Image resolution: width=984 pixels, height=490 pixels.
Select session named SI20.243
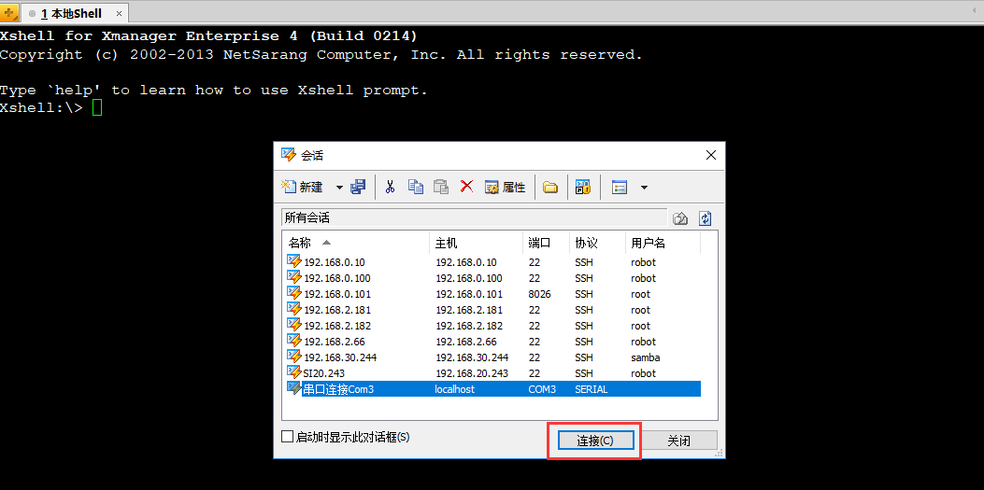click(x=324, y=373)
